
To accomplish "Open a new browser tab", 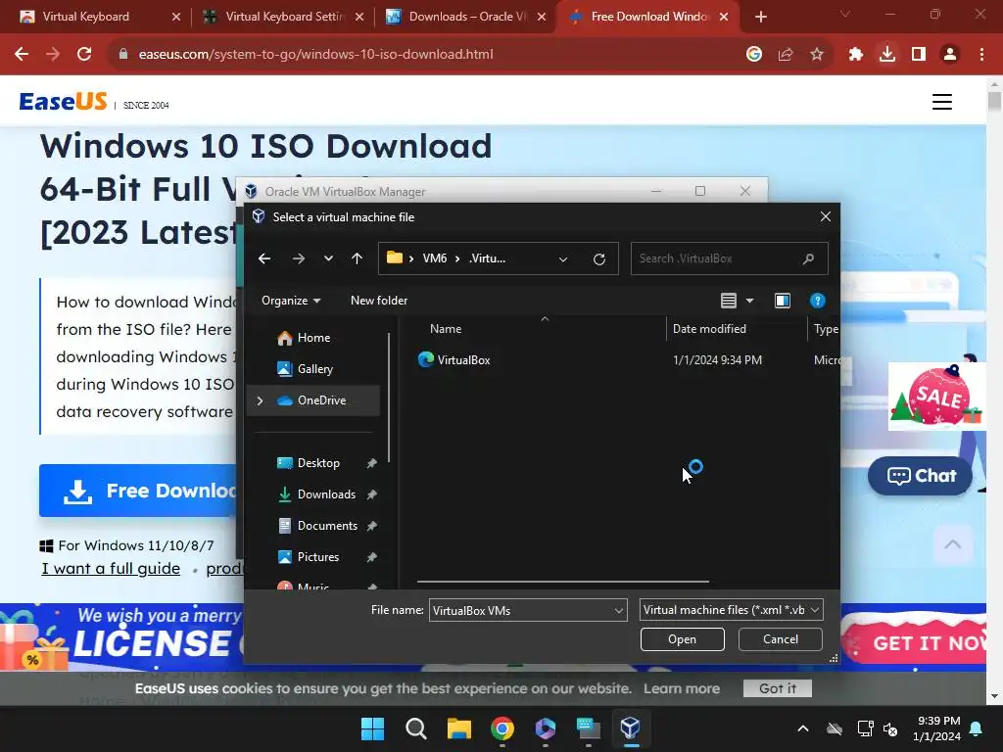I will coord(760,17).
